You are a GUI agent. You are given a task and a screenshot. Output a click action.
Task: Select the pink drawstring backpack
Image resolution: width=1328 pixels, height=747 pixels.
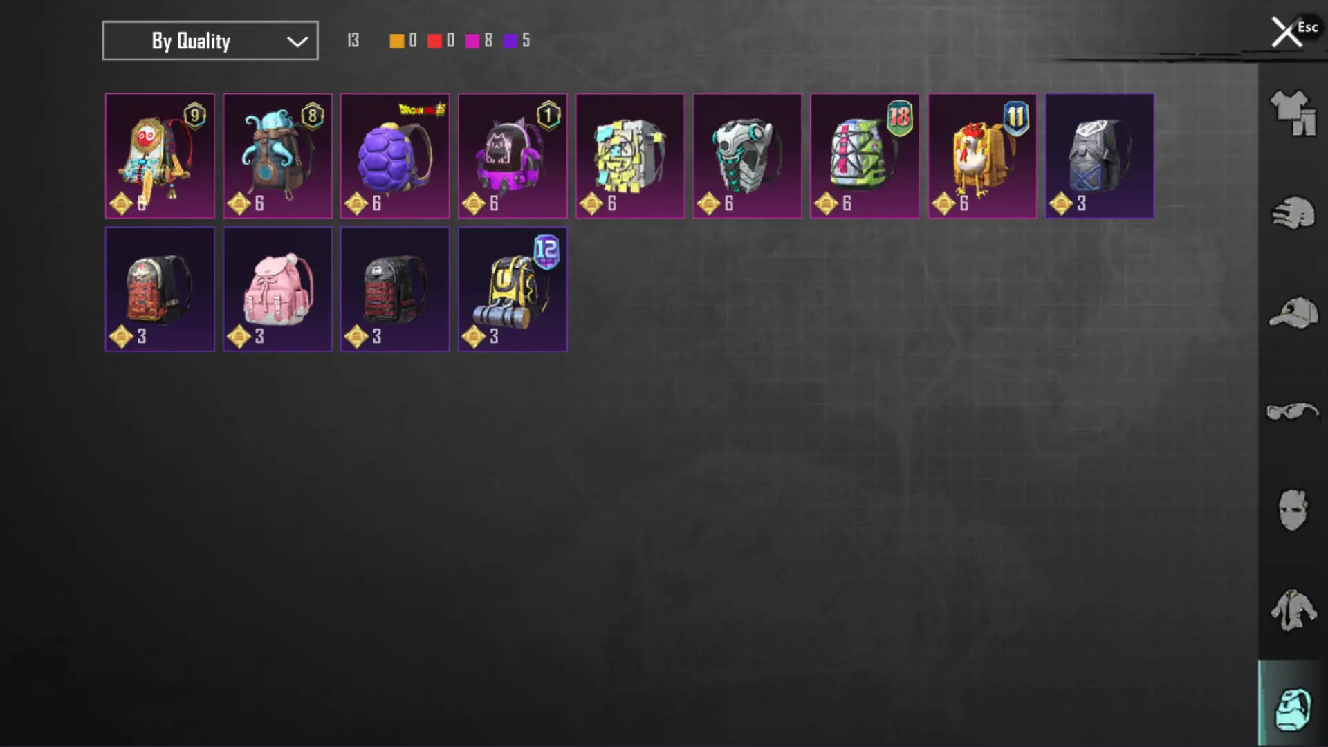277,289
